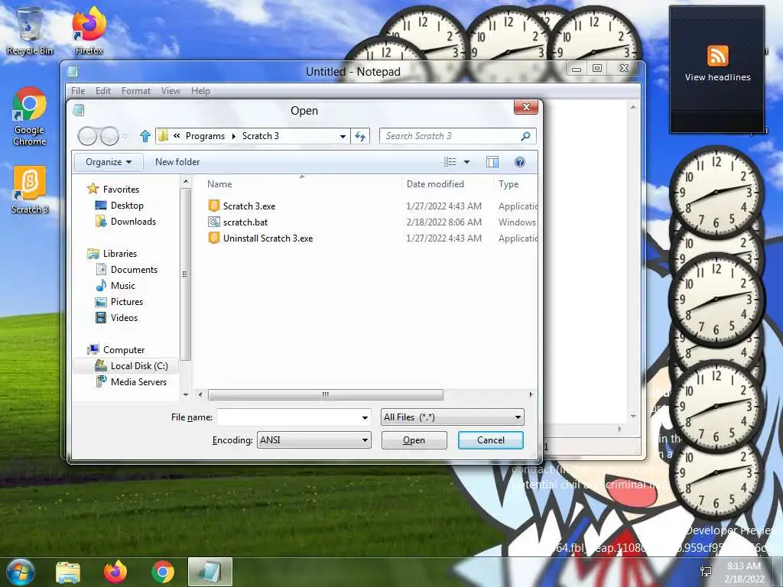Open the All Files type filter dropdown
This screenshot has height=587, width=783.
[453, 417]
